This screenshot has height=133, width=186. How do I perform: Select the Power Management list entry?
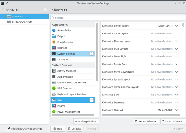[x=73, y=112]
